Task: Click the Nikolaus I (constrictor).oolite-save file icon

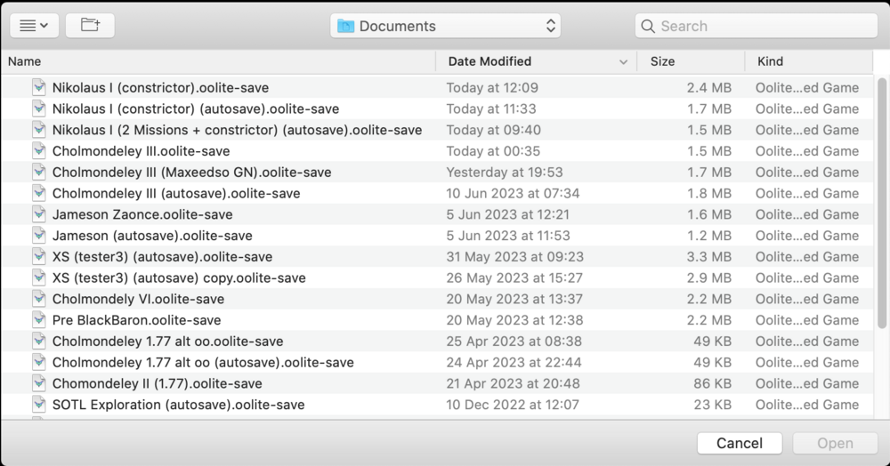Action: point(39,87)
